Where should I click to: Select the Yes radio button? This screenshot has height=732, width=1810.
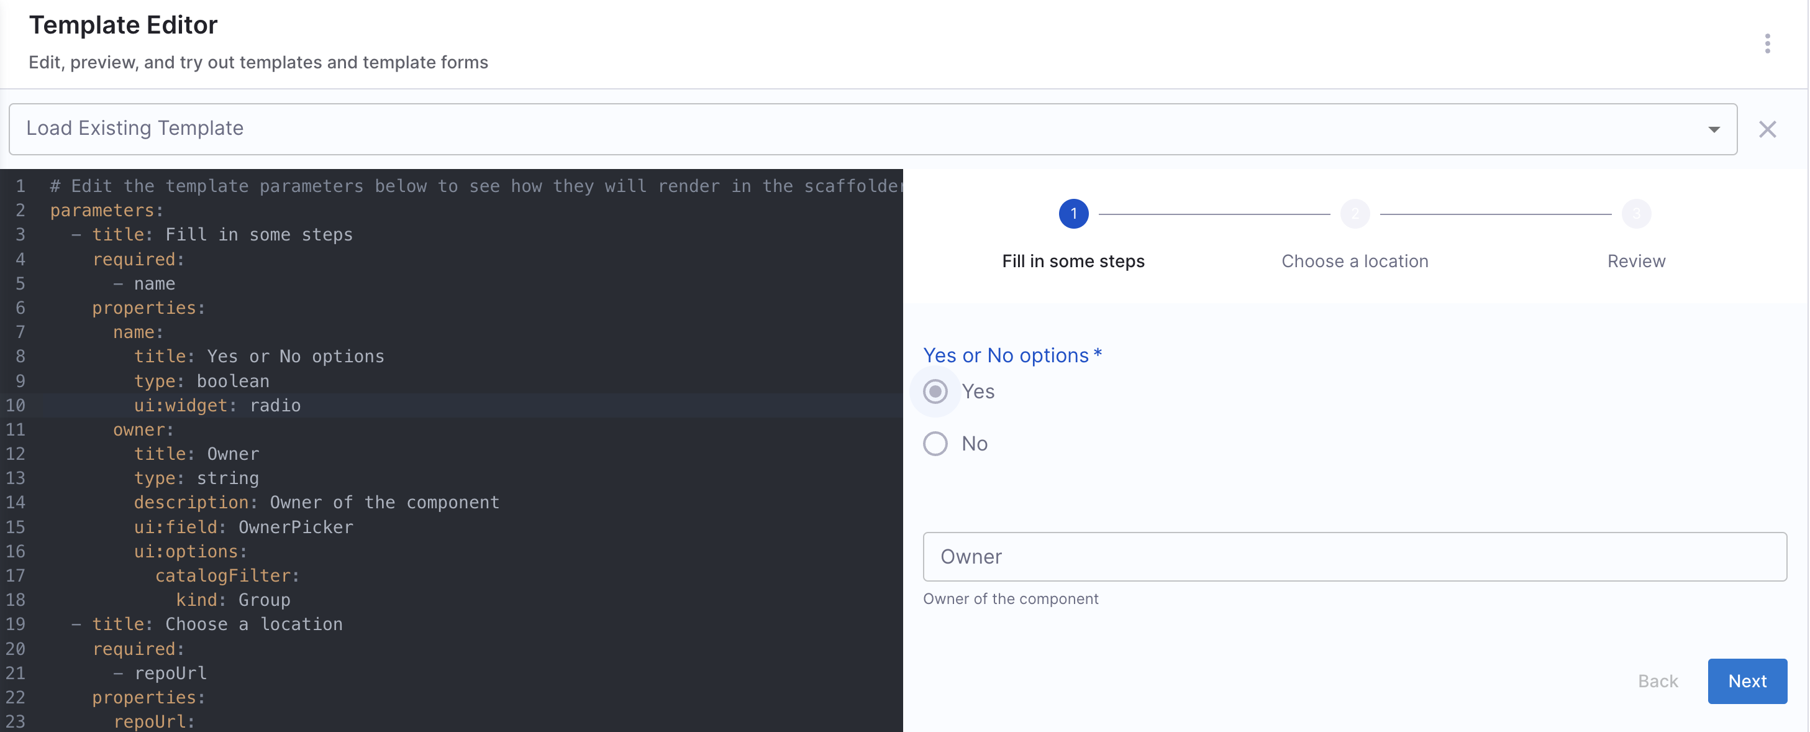[x=935, y=391]
